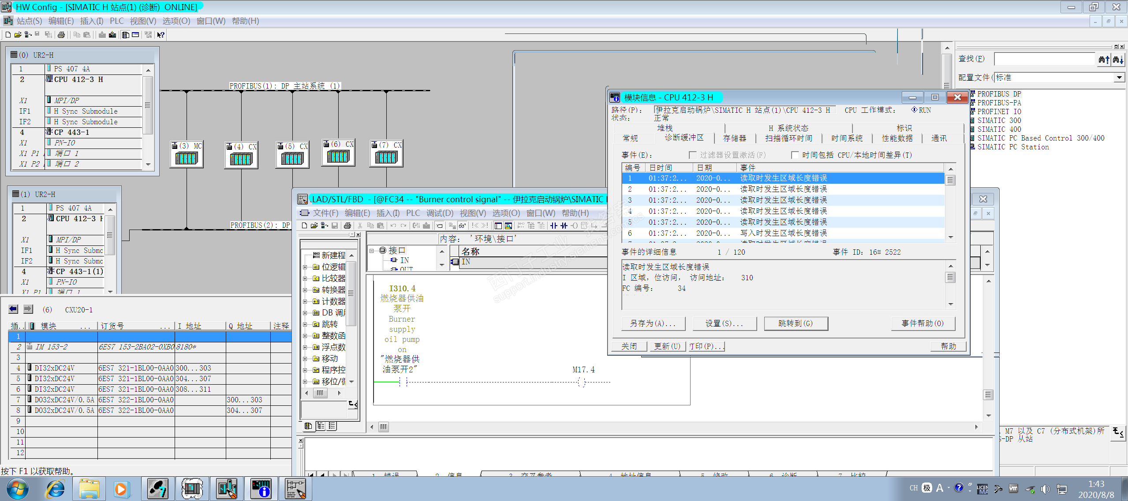
Task: Expand the 位逻辑 folder in instruction tree
Action: pyautogui.click(x=305, y=267)
